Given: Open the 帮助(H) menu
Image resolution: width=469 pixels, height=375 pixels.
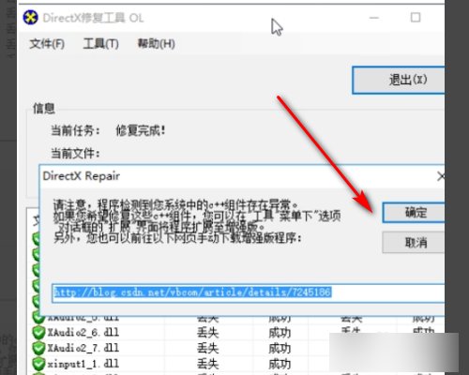Looking at the screenshot, I should point(156,44).
